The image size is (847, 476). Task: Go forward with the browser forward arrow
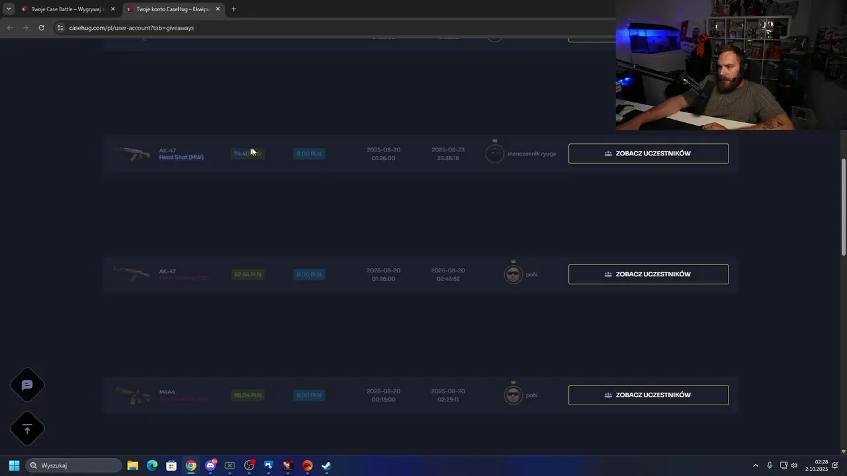pos(25,28)
